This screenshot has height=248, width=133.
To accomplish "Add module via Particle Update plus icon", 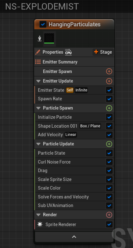I will coord(109,144).
